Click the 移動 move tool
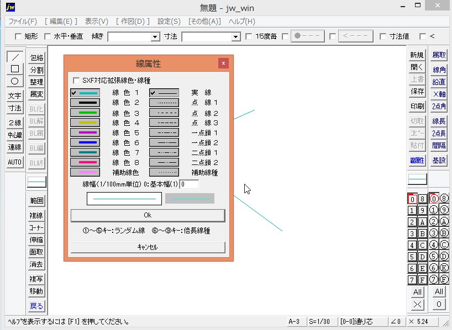The image size is (452, 330). (36, 291)
